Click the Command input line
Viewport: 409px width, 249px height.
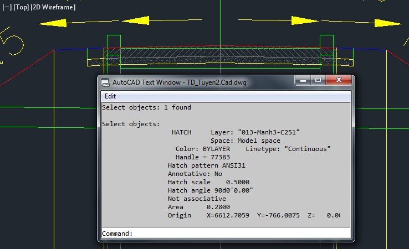pos(238,234)
